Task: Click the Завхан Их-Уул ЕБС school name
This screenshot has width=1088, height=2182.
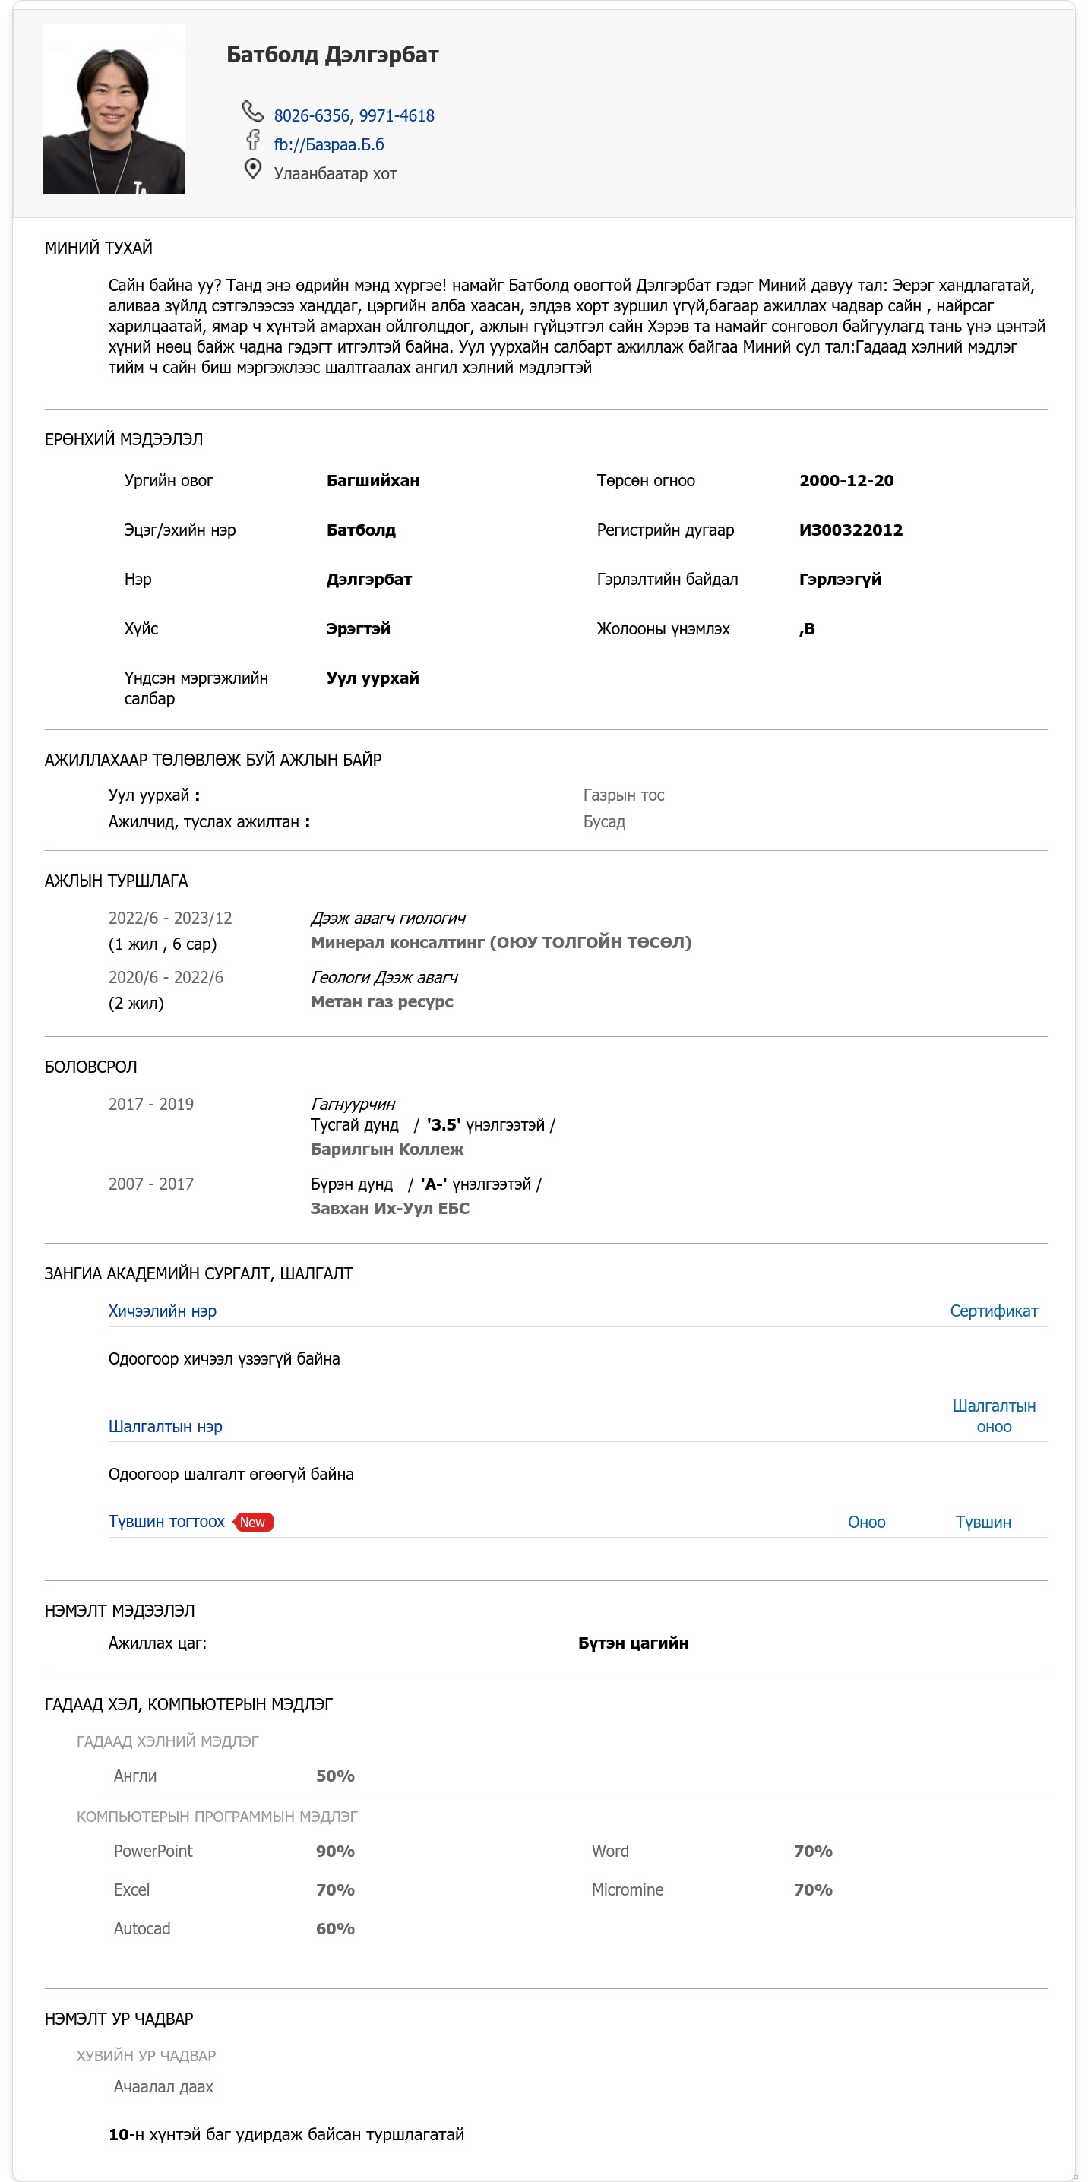Action: pyautogui.click(x=390, y=1209)
